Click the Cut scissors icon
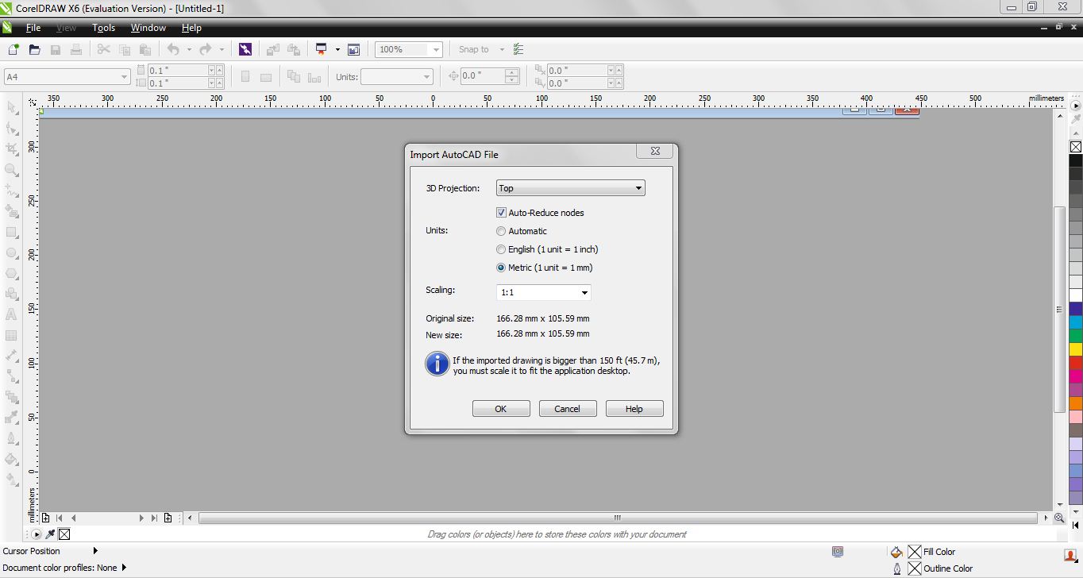Viewport: 1083px width, 578px height. tap(104, 49)
